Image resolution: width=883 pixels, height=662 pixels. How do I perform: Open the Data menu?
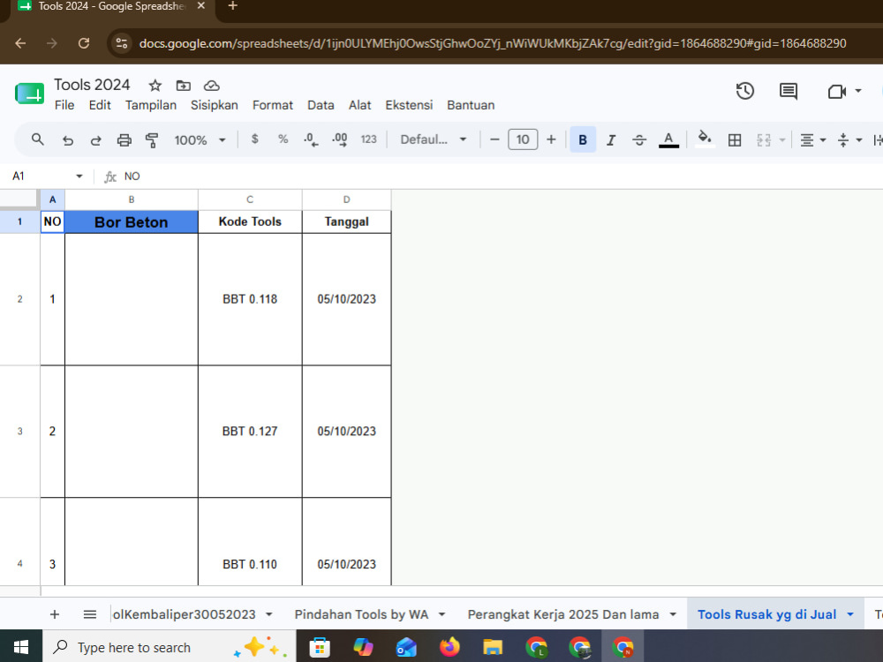pyautogui.click(x=321, y=105)
